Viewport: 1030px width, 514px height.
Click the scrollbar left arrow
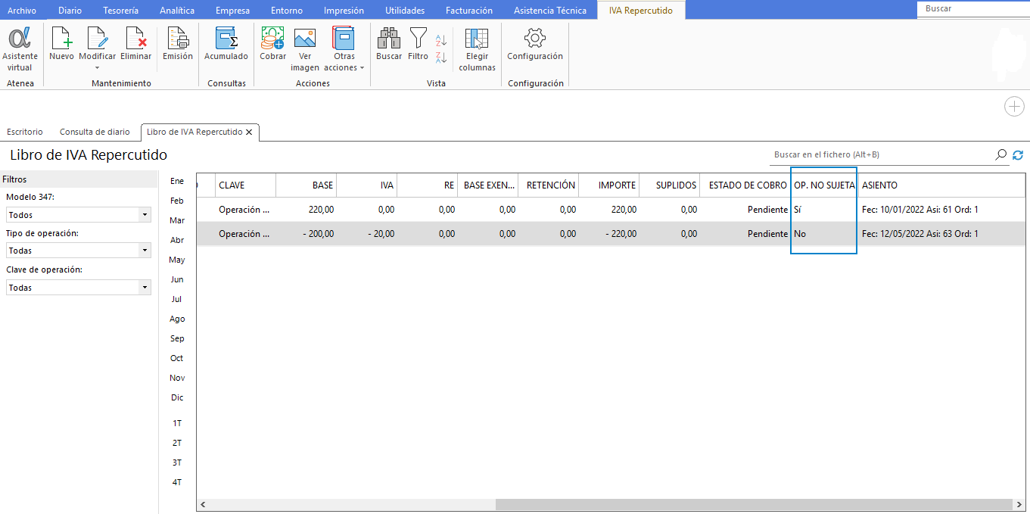pos(201,504)
